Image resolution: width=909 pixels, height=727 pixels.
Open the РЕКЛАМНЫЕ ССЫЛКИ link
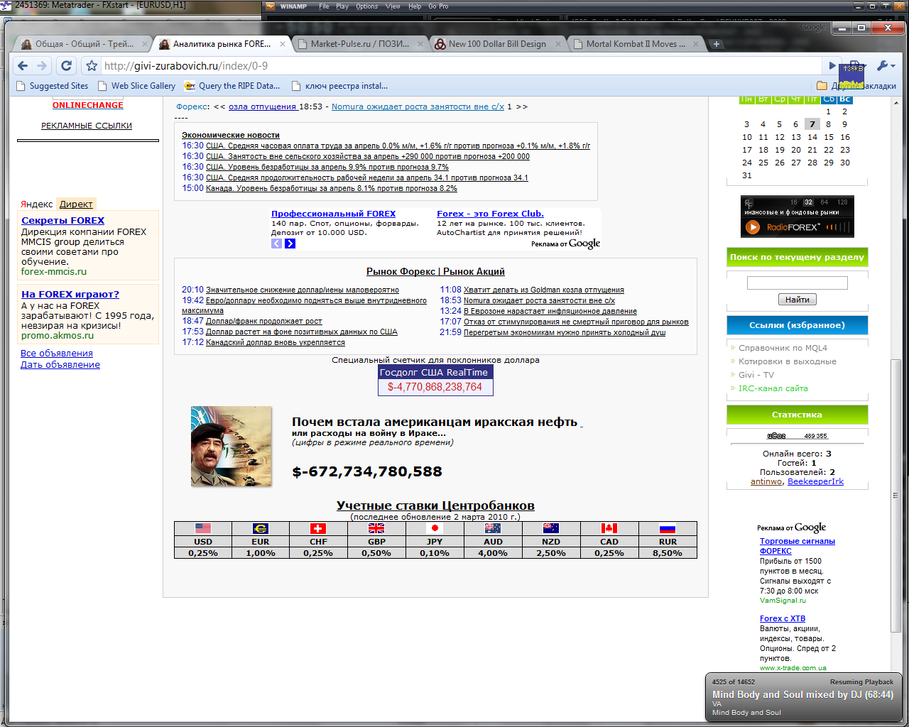[87, 126]
